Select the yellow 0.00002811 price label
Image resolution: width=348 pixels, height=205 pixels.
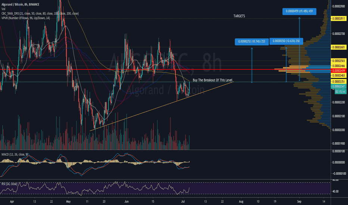point(338,19)
